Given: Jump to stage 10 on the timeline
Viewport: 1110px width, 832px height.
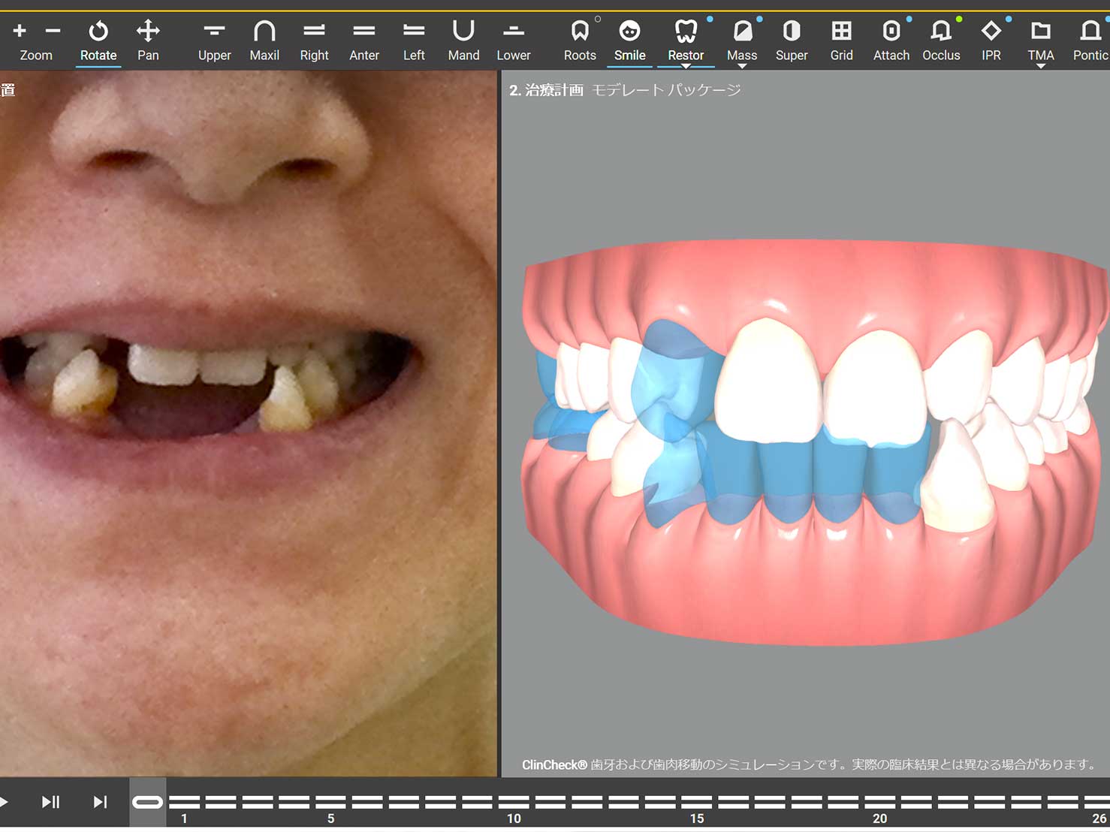Looking at the screenshot, I should point(514,802).
